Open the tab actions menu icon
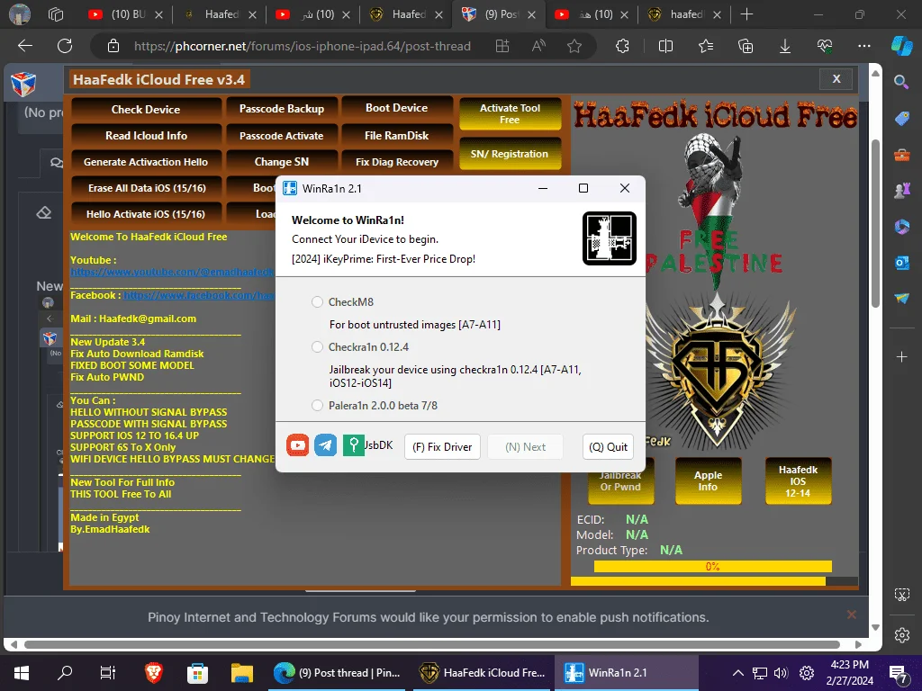The height and width of the screenshot is (691, 922). [x=56, y=14]
